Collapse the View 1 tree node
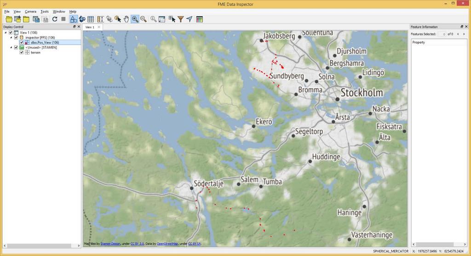Screen dimensions: 471x256 (x=6, y=33)
